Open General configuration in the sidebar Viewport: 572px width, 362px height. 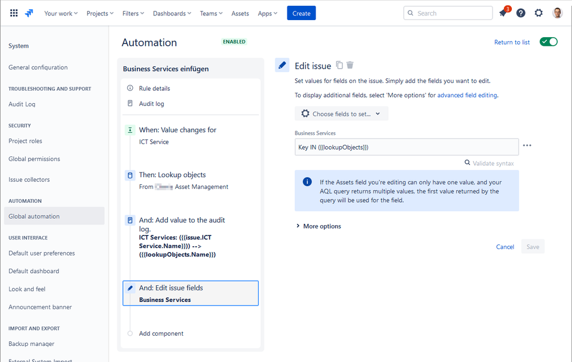click(38, 67)
